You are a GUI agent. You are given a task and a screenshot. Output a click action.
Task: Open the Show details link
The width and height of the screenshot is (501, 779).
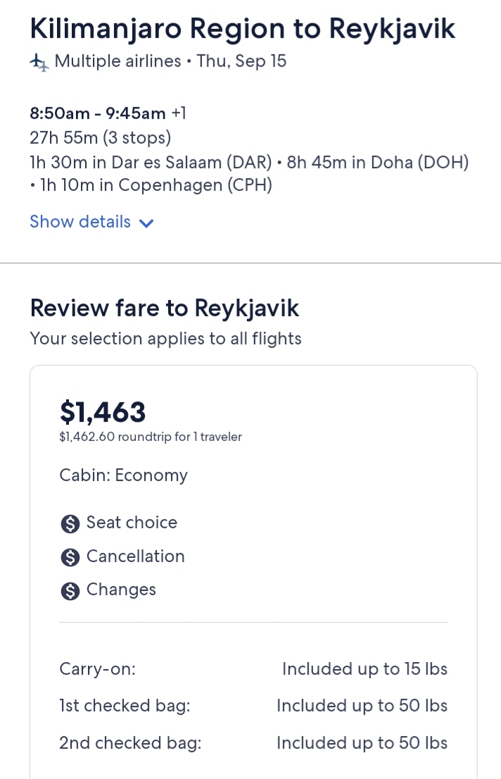click(x=80, y=222)
